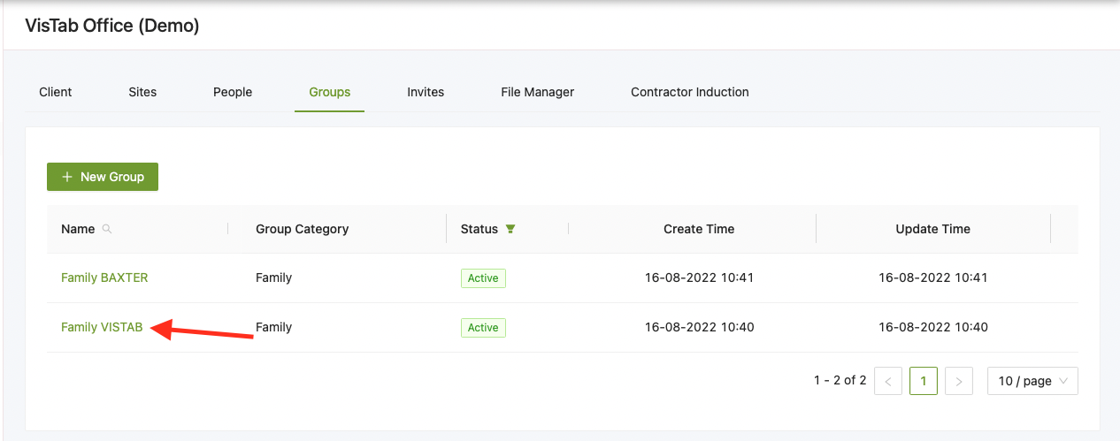Click the Update Time column header
This screenshot has height=441, width=1120.
coord(932,229)
